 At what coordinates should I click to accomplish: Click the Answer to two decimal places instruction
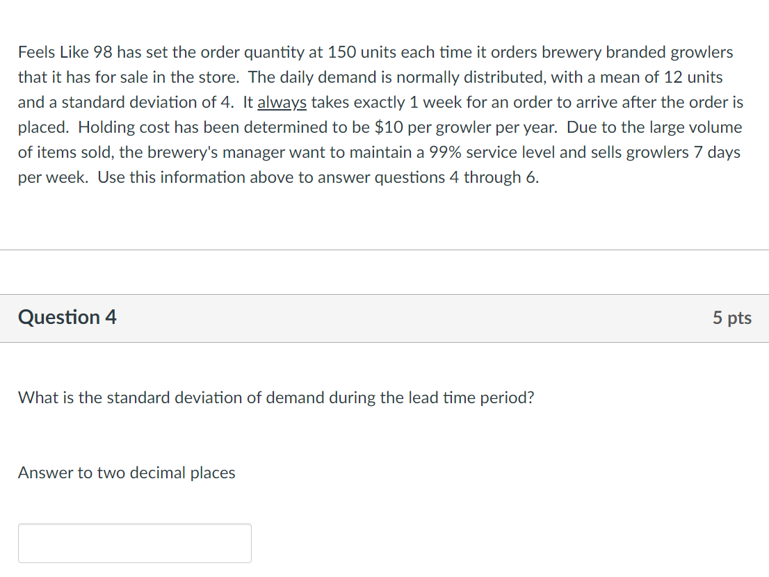click(x=127, y=473)
